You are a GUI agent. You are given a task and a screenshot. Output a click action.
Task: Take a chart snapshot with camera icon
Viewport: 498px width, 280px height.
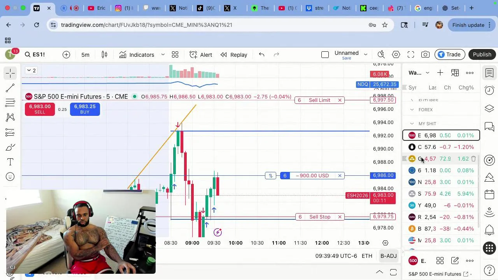(x=425, y=54)
